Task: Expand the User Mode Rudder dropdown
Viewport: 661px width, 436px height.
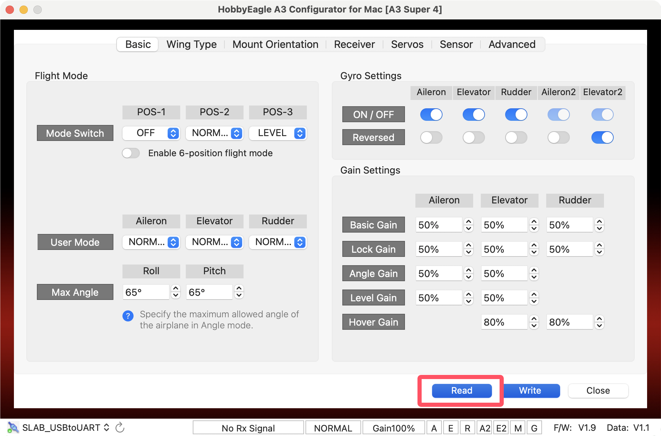Action: click(278, 242)
